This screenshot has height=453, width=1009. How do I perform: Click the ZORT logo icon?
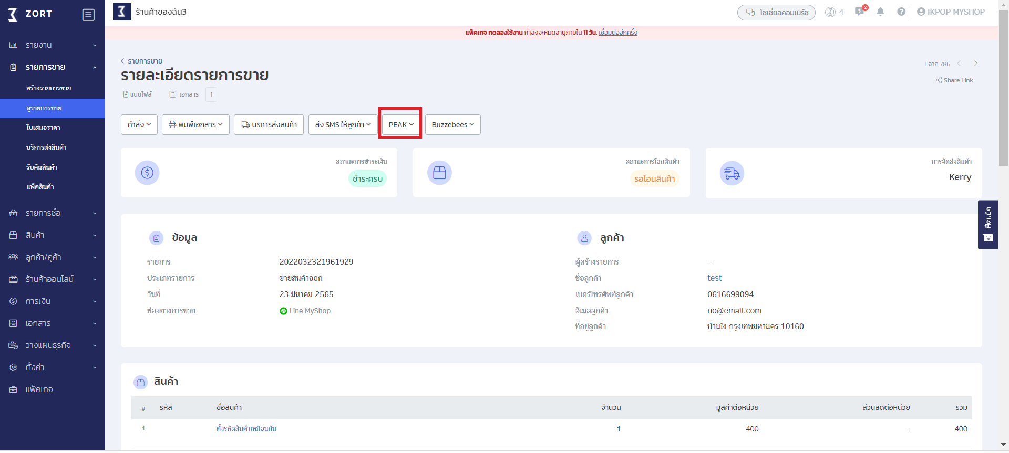[13, 14]
